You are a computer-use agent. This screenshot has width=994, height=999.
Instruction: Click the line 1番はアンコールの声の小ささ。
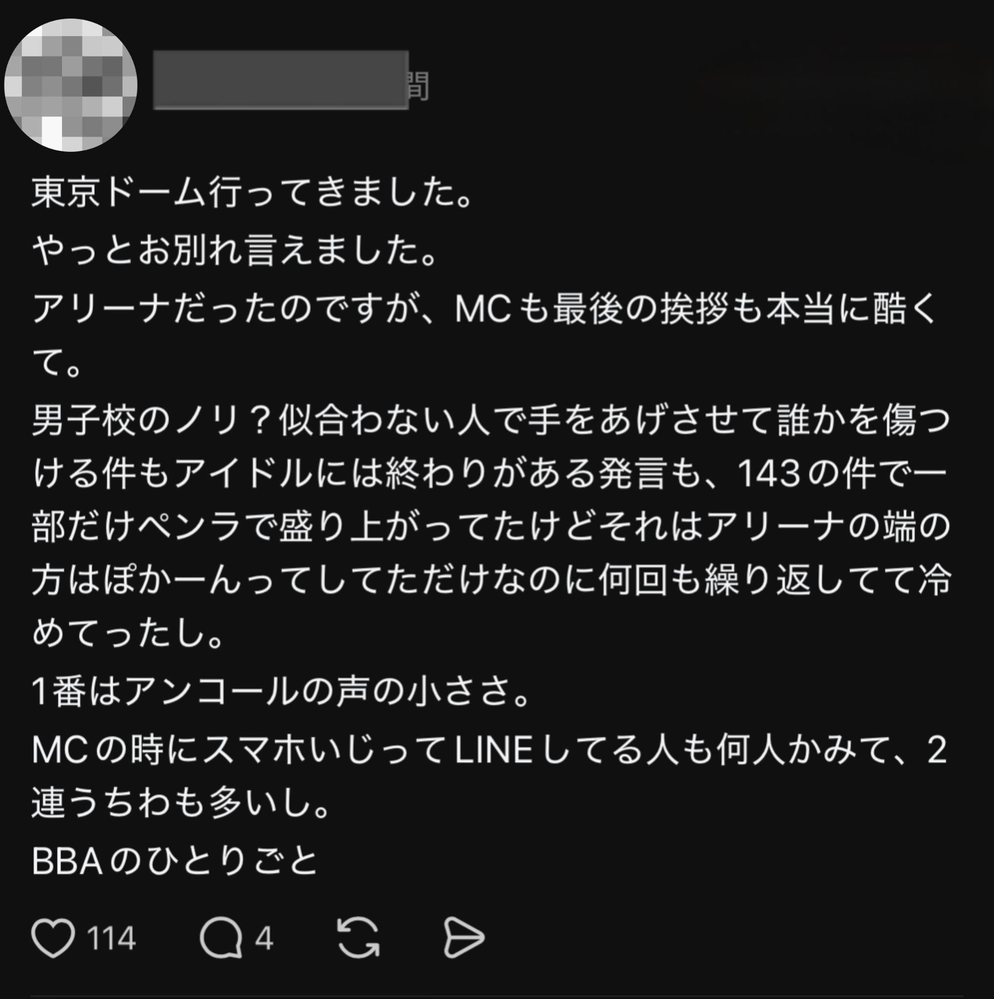281,691
